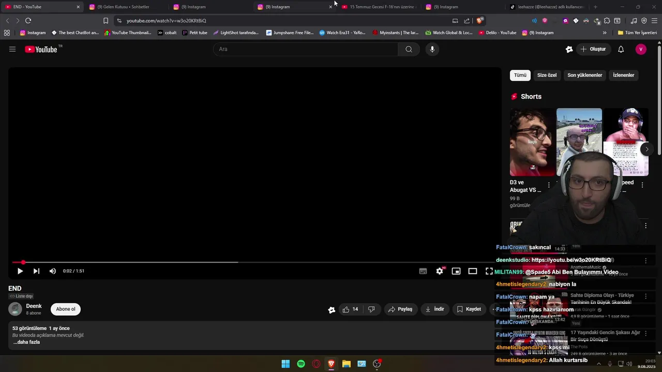Select the Son yüklenenler filter chip
Viewport: 662px width, 372px height.
click(x=584, y=75)
